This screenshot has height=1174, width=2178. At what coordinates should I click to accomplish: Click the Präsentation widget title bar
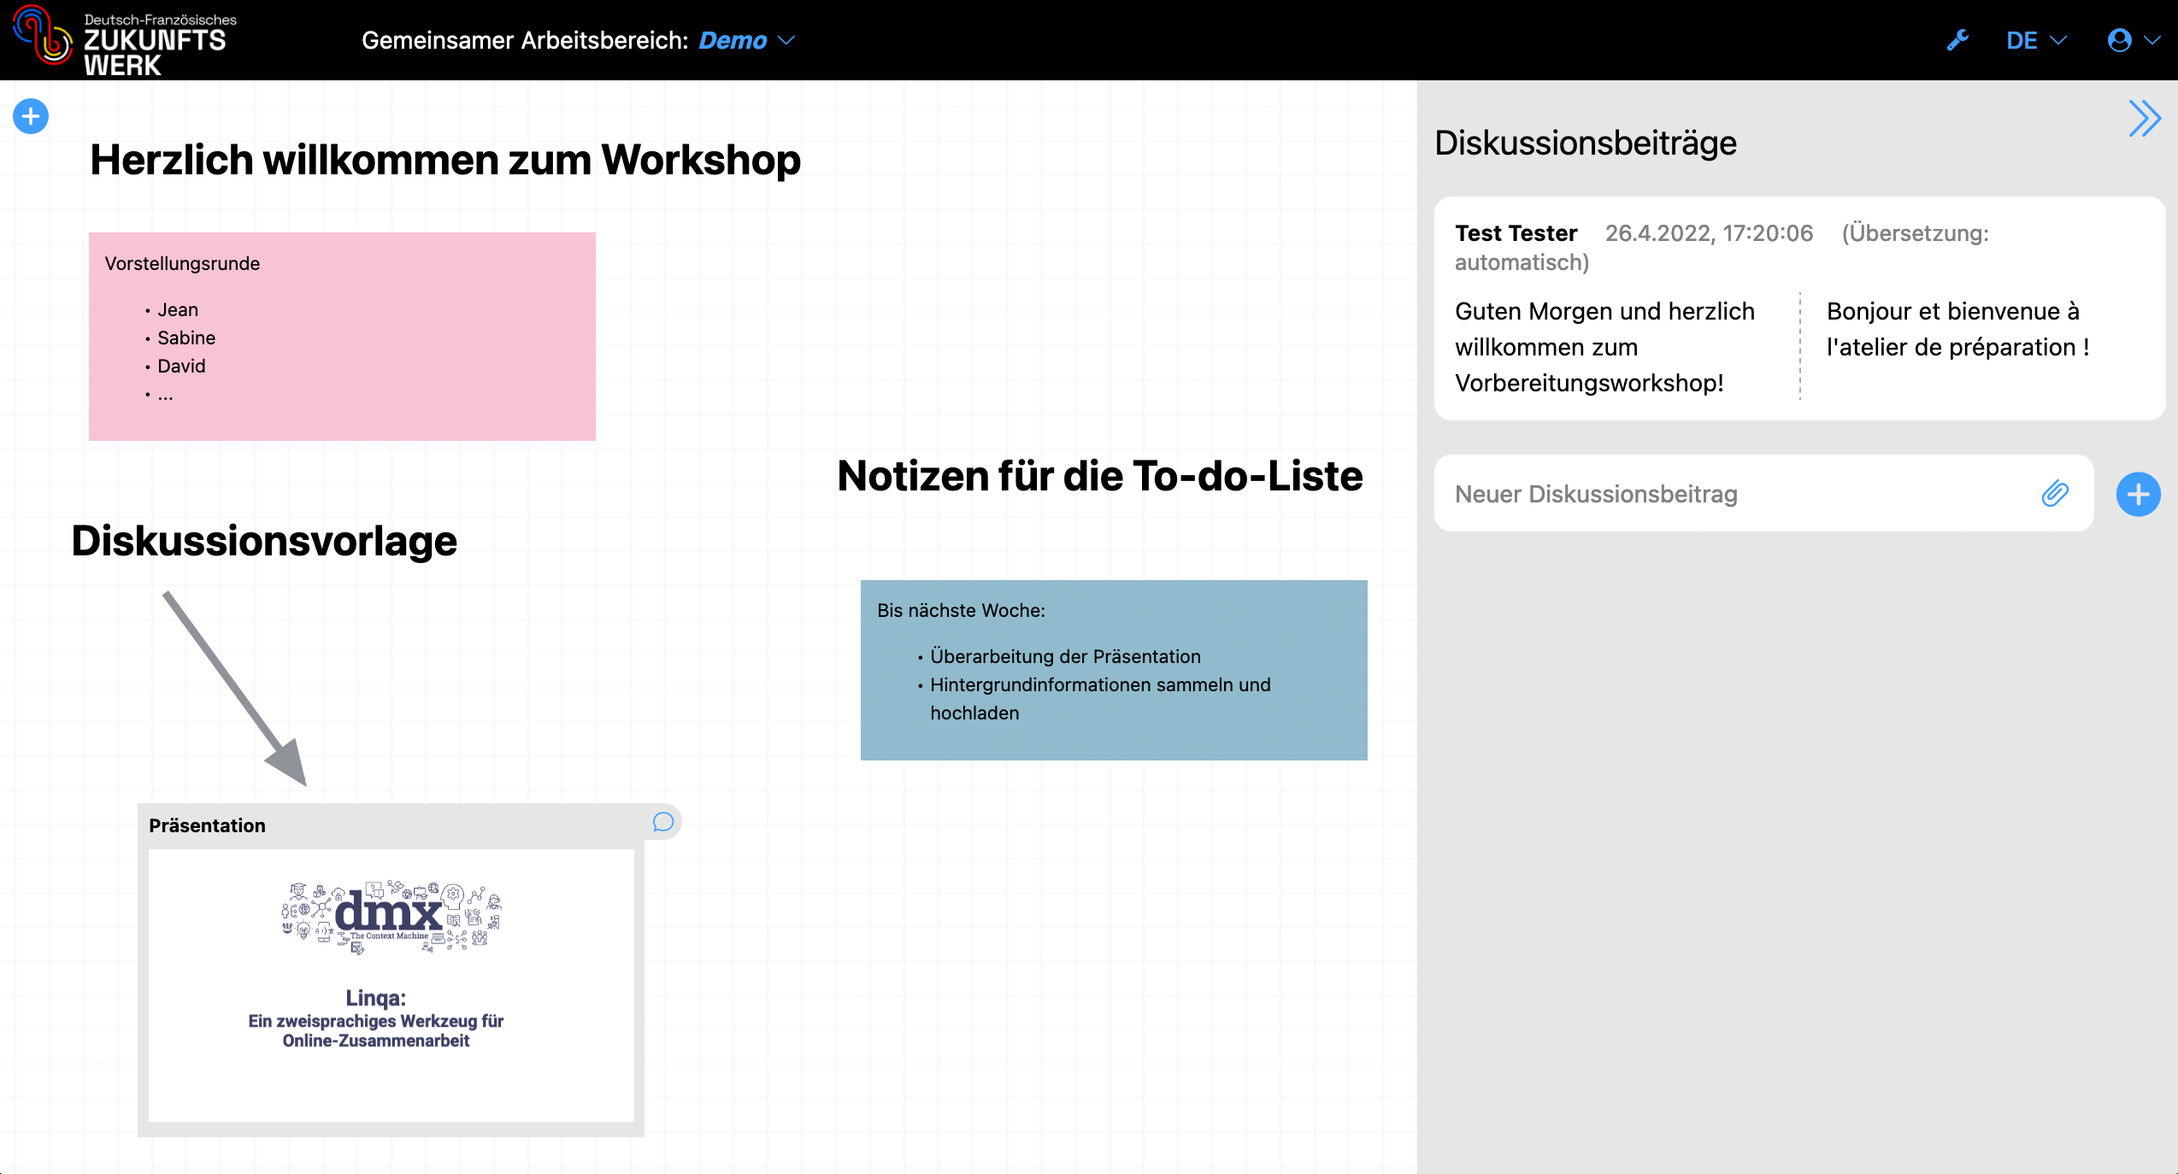point(208,825)
